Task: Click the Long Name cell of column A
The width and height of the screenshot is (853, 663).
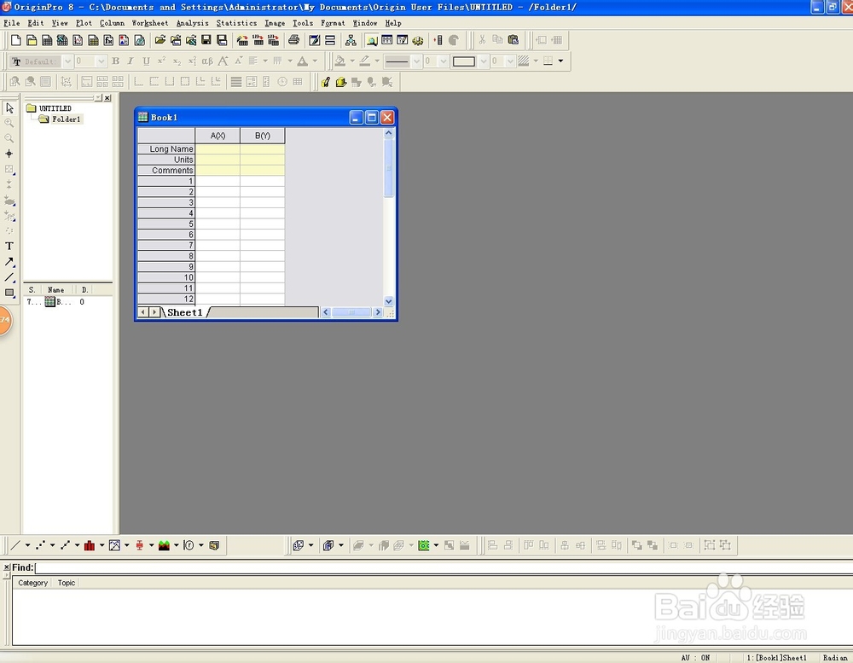Action: (218, 148)
